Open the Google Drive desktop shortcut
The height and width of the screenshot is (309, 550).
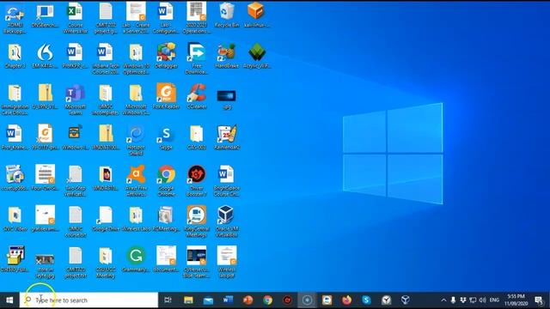point(105,219)
